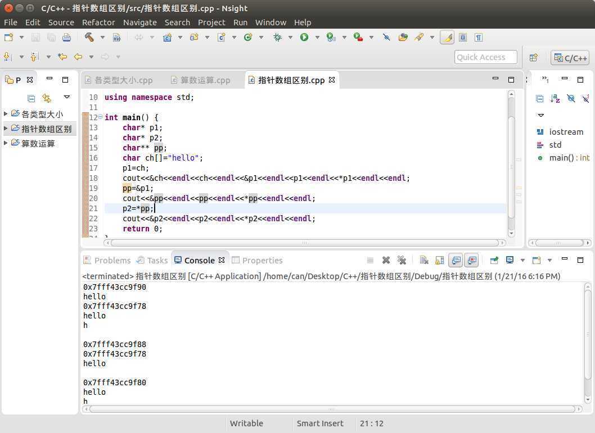Expand the 各类型大小 project

click(5, 113)
